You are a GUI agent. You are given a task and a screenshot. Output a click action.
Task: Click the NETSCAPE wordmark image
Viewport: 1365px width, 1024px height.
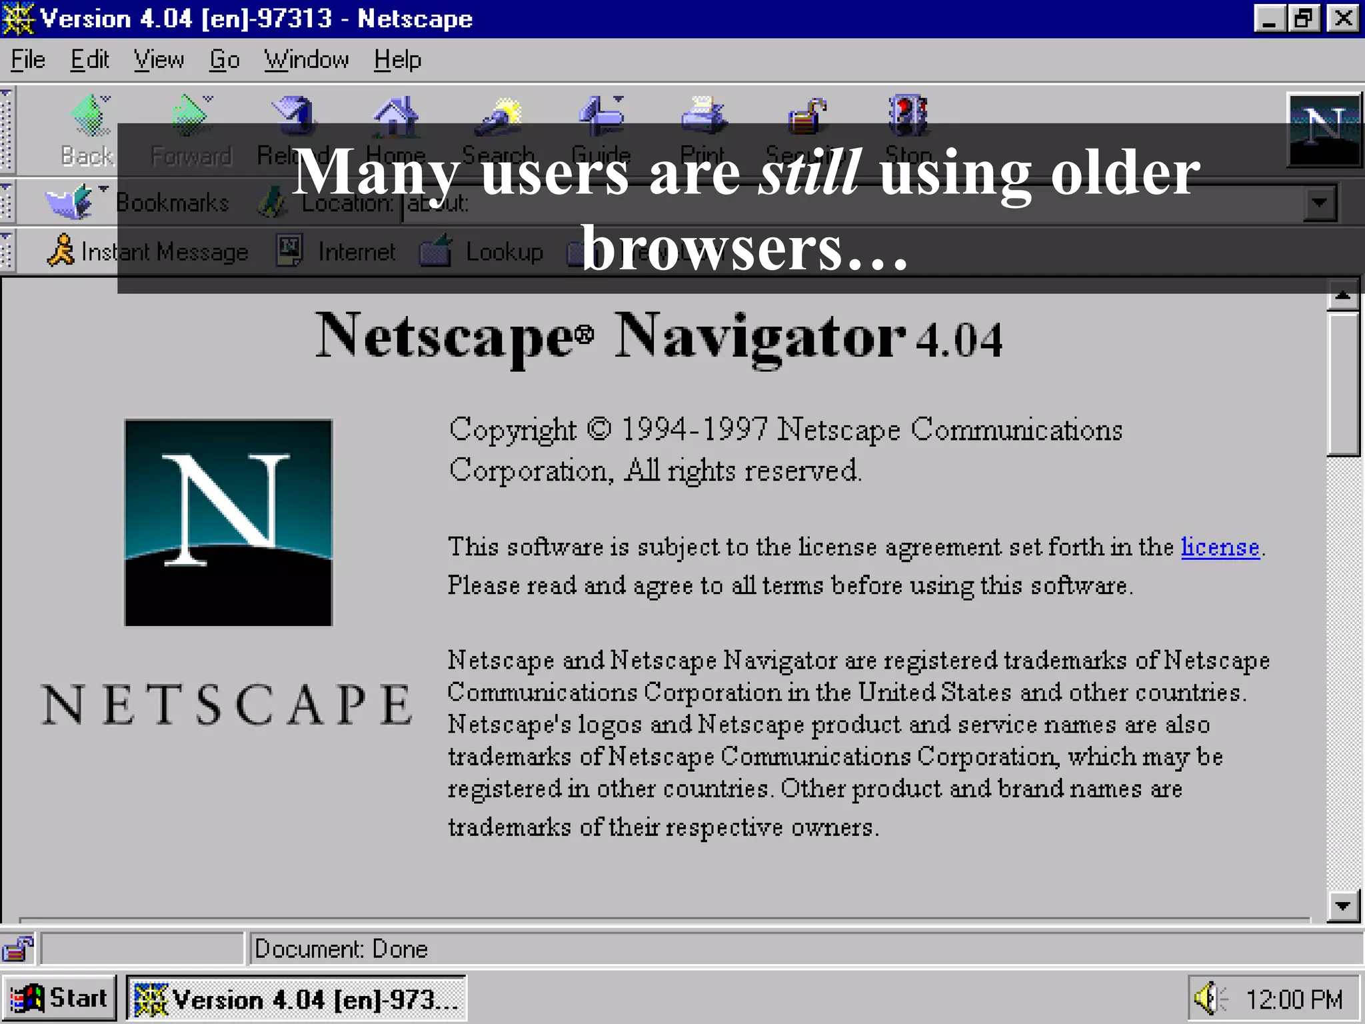click(227, 704)
